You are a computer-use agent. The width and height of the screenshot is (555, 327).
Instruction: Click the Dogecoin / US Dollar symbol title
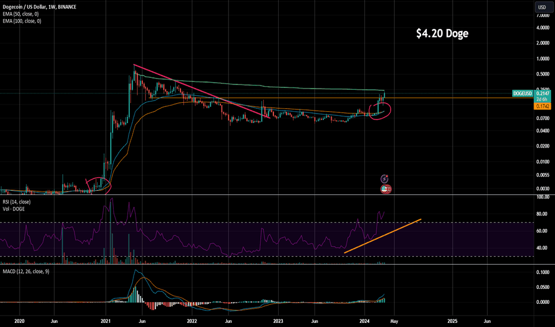[x=39, y=7]
